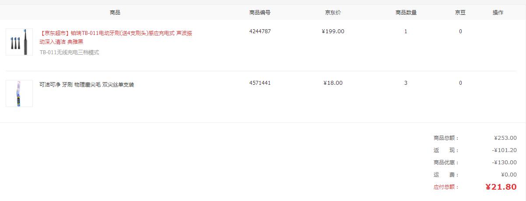Viewport: 526px width, 201px height.
Task: Select the ¥199.00 price
Action: [333, 31]
